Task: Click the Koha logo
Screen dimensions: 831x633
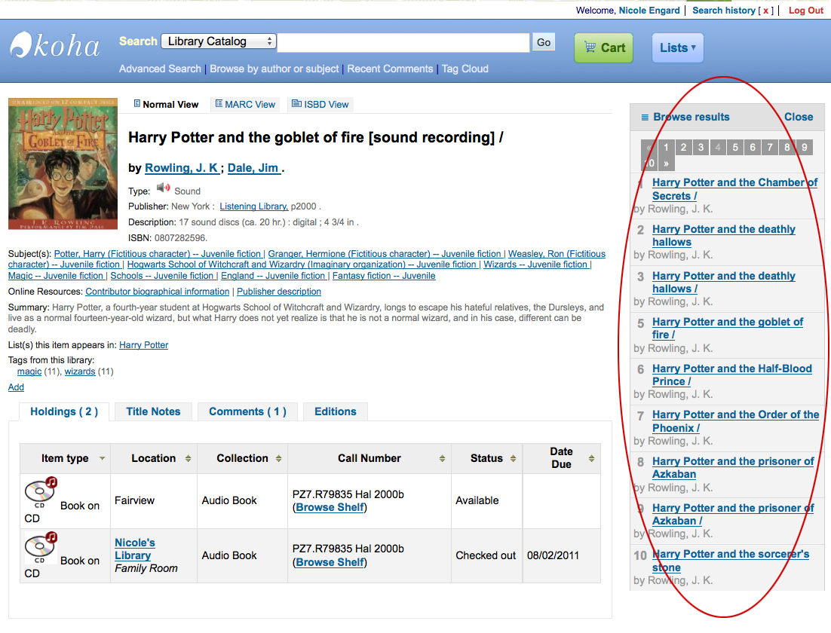Action: click(55, 46)
